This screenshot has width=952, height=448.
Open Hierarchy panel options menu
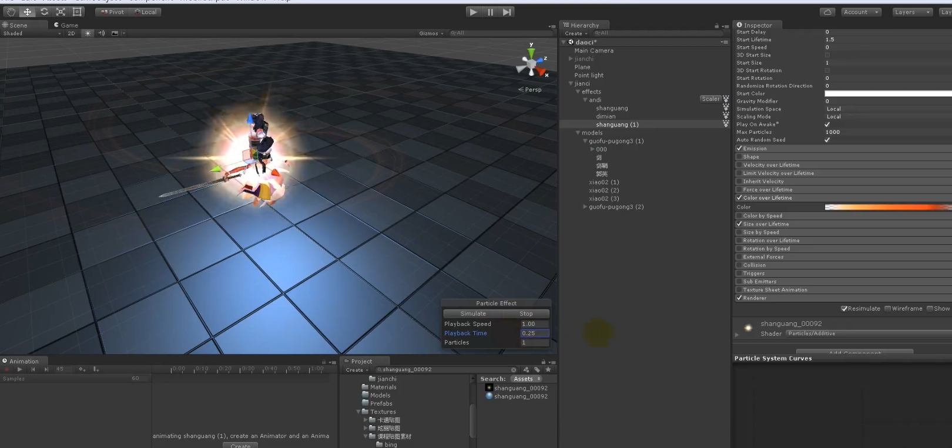725,26
